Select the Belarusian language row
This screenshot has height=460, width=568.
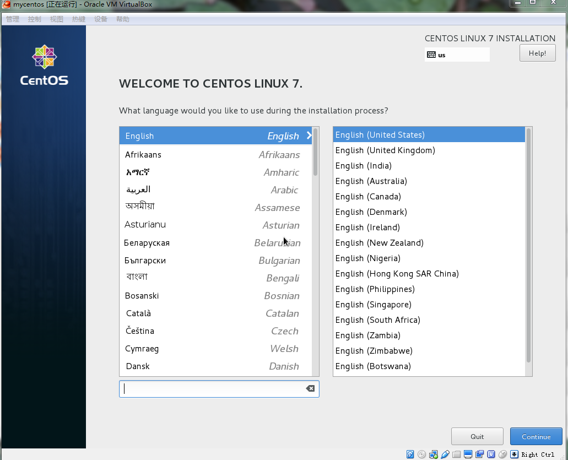pyautogui.click(x=215, y=243)
